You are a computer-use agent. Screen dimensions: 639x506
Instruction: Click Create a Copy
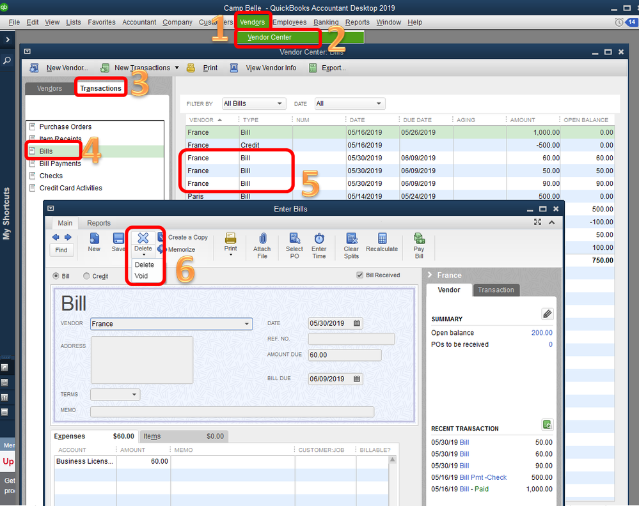(188, 237)
